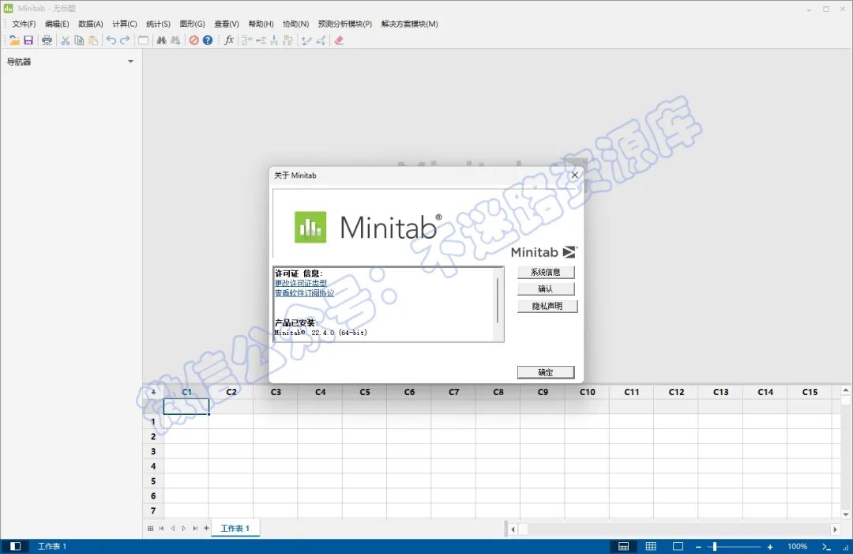Go to previous worksheet tab arrow

173,529
